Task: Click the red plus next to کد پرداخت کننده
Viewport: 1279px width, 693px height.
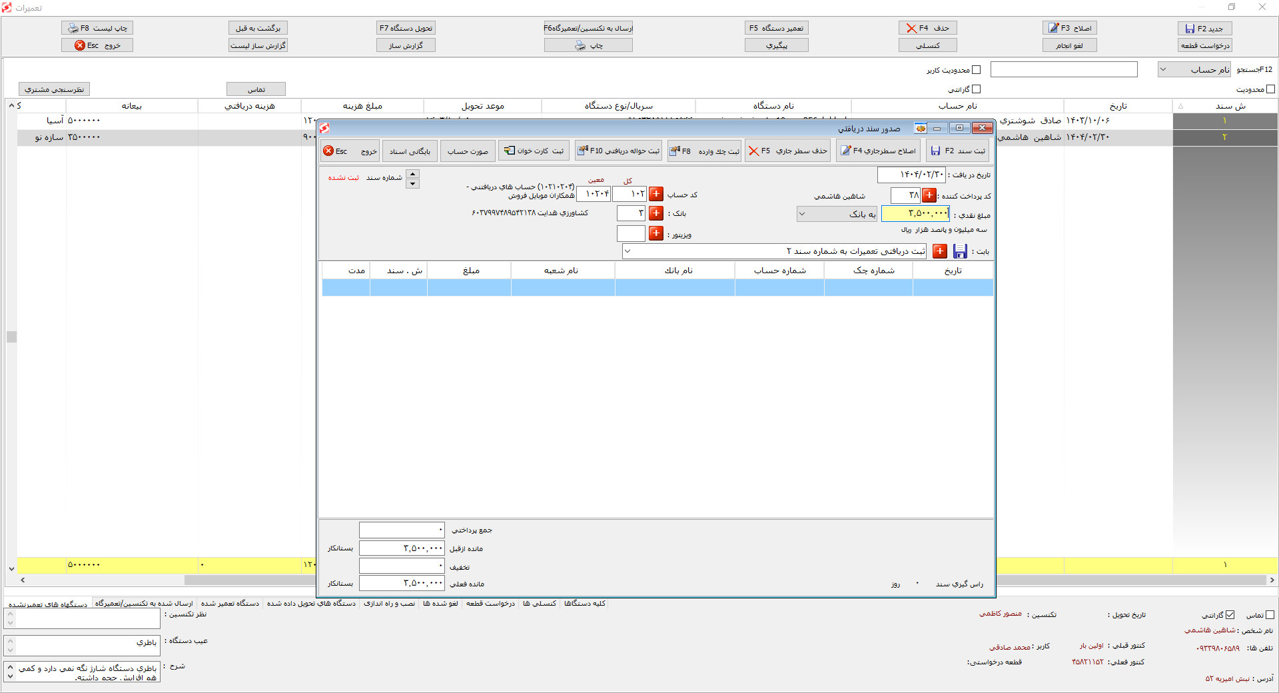Action: tap(929, 195)
